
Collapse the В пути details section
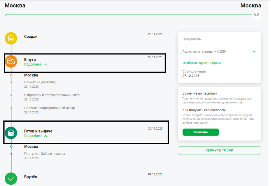pyautogui.click(x=36, y=64)
